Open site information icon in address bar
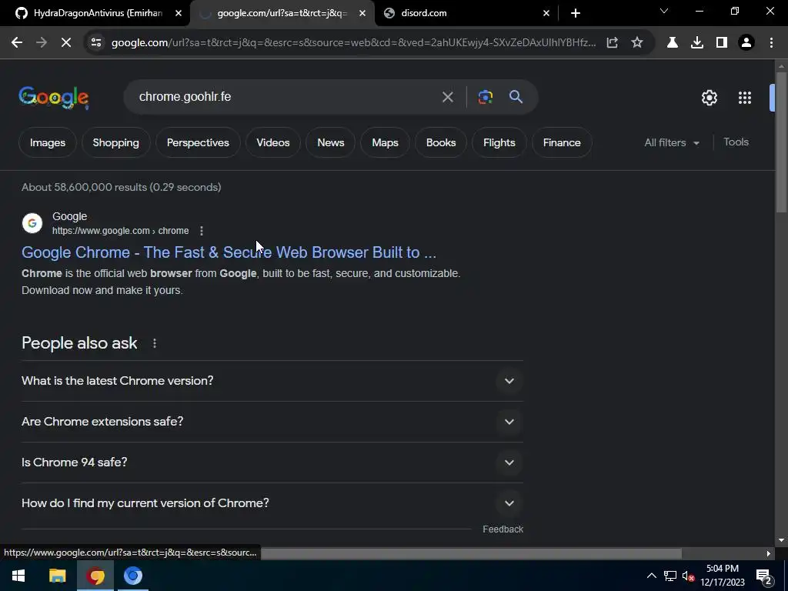The height and width of the screenshot is (591, 788). tap(96, 43)
